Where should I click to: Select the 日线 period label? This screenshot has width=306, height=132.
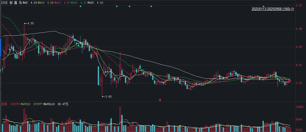click(4, 3)
